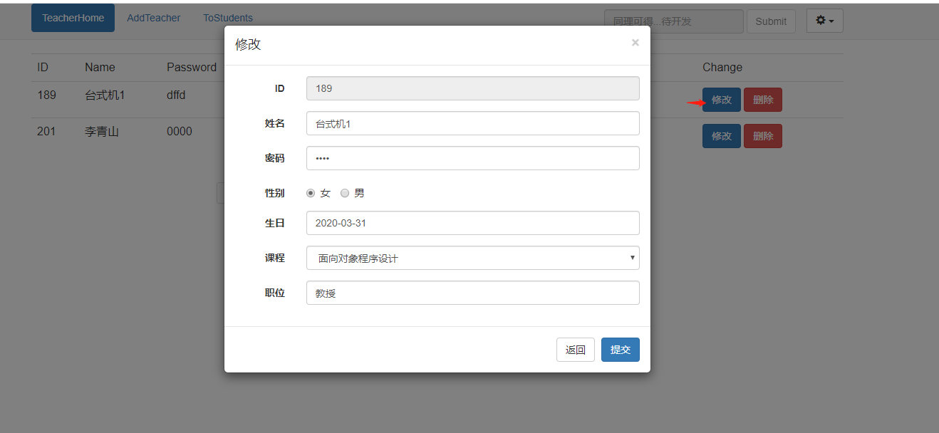The width and height of the screenshot is (939, 433).
Task: Click the ID column header in the table
Action: click(x=43, y=68)
